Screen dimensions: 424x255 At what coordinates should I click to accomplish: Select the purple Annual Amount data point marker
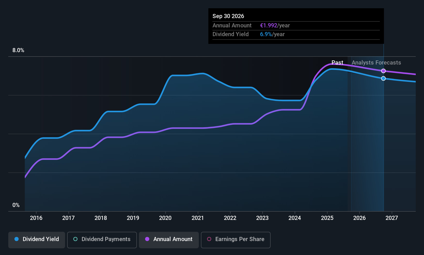(x=383, y=71)
